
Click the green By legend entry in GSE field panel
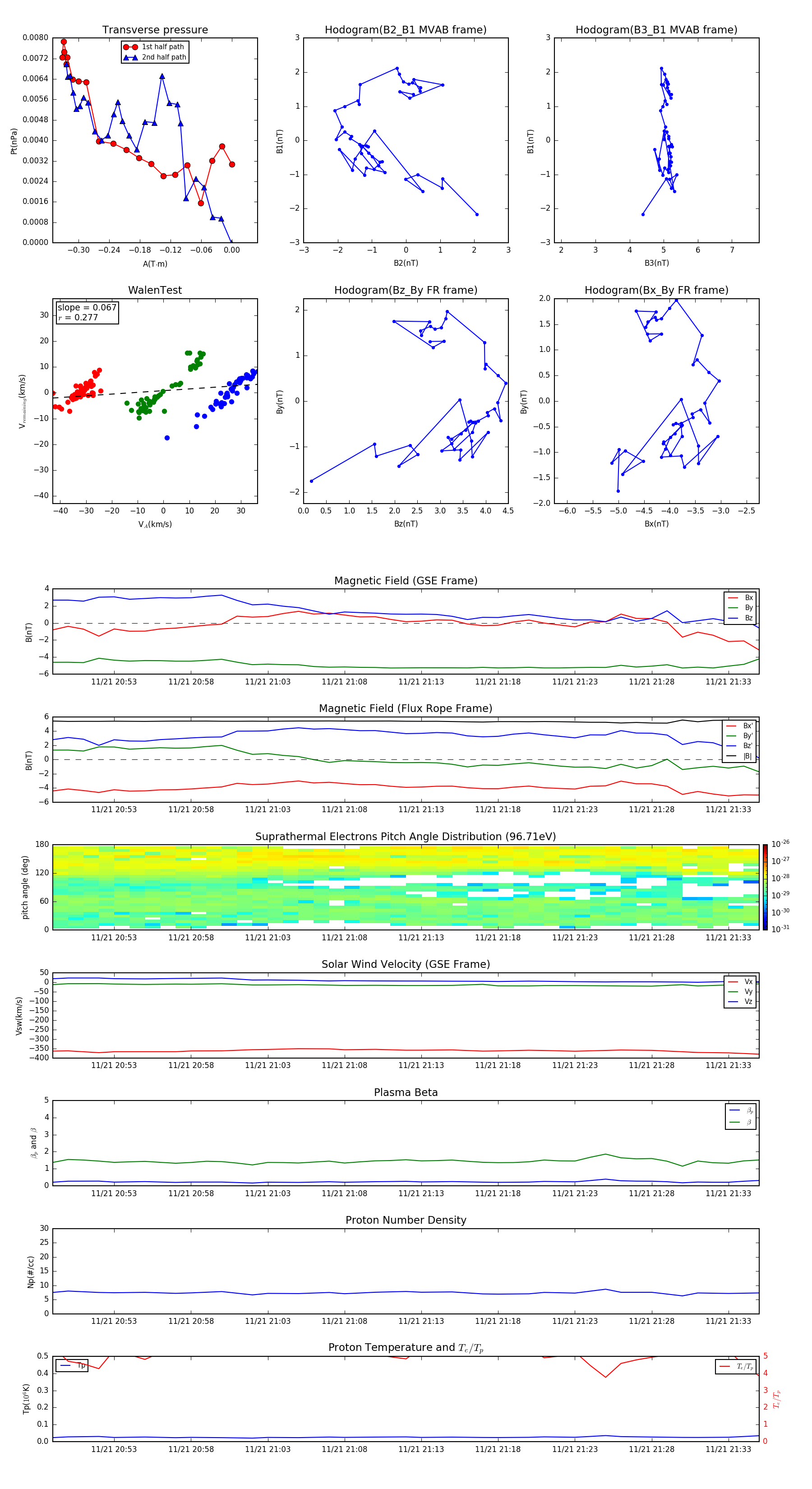(741, 607)
